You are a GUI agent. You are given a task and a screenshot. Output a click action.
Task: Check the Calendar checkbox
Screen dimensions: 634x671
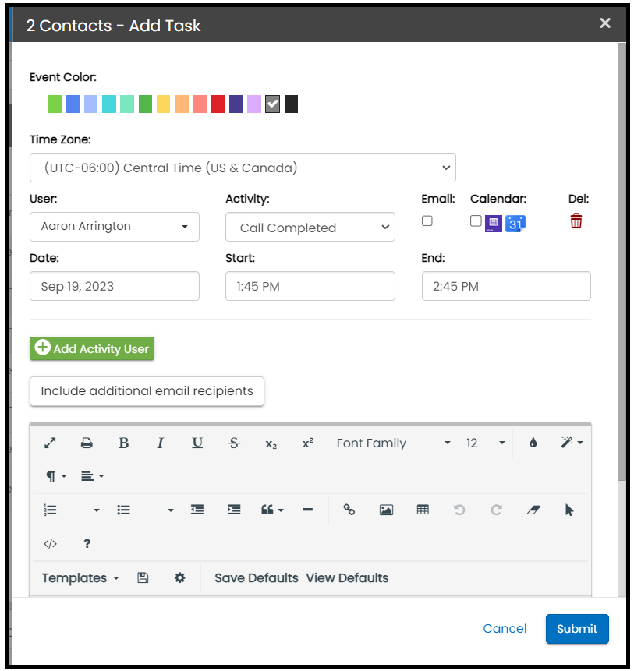(476, 221)
